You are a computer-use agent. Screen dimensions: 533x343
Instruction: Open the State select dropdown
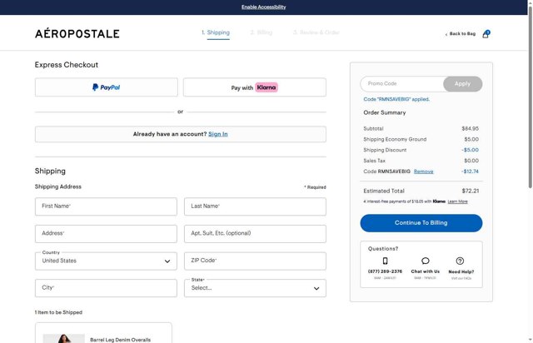pos(255,288)
